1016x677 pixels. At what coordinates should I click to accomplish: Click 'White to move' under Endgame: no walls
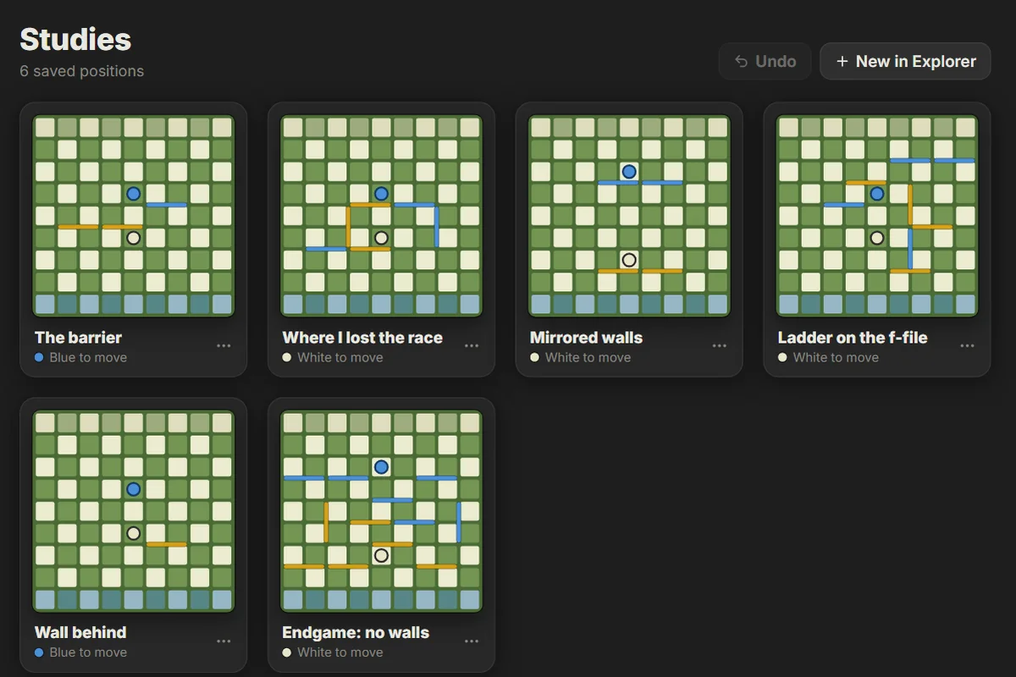click(340, 652)
